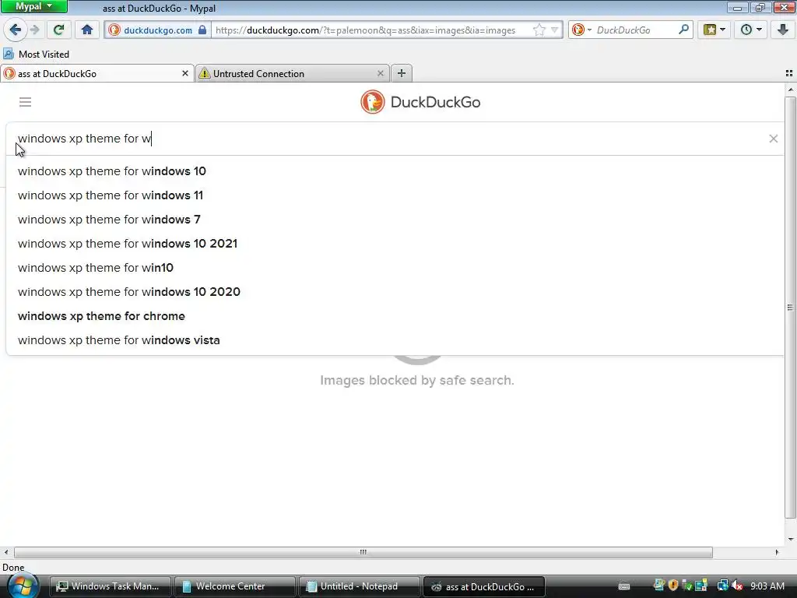Click the scroll-left arrow of horizontal scrollbar
The image size is (797, 598).
pos(6,552)
